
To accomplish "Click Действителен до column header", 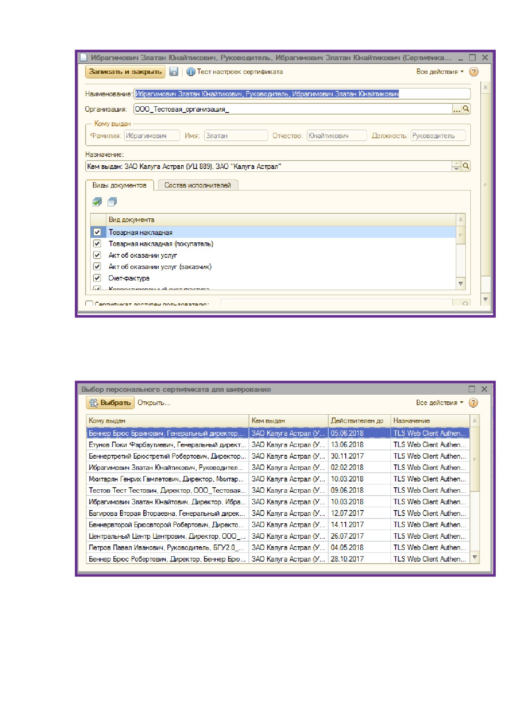I will [359, 420].
